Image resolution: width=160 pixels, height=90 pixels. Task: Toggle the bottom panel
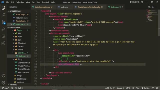[134, 2]
